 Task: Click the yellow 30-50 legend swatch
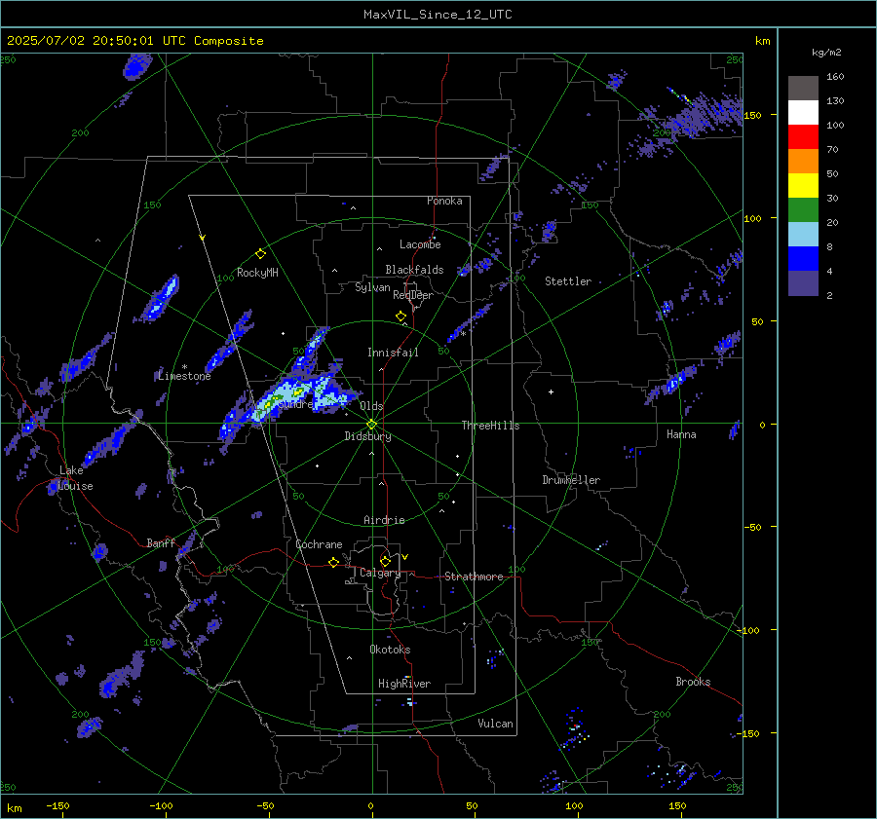tap(803, 186)
